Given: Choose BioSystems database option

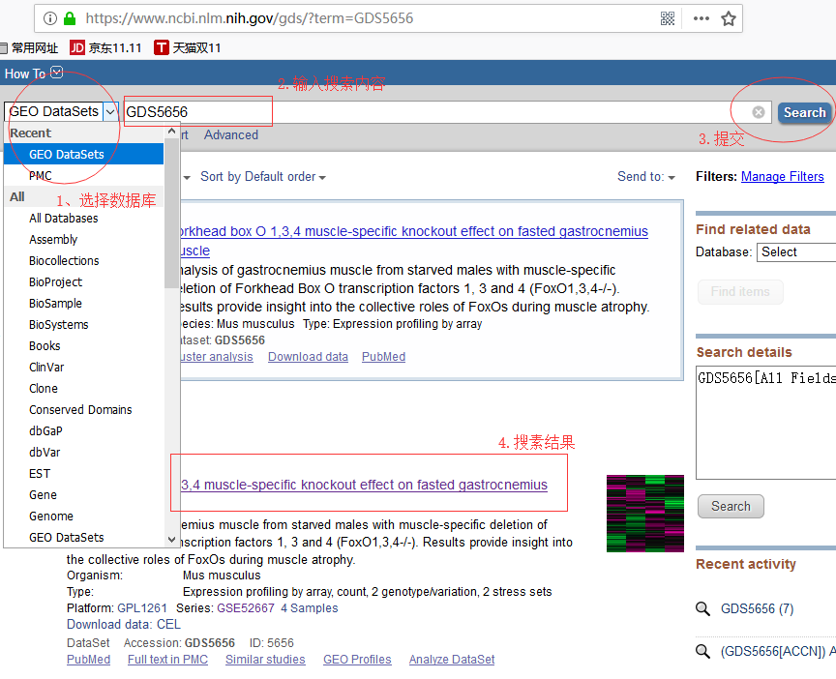Looking at the screenshot, I should tap(84, 325).
